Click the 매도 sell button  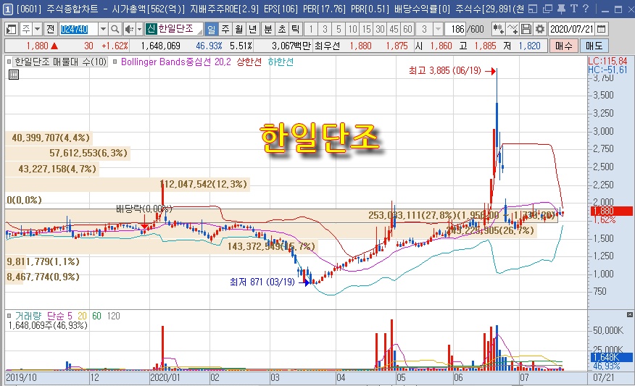pos(594,46)
